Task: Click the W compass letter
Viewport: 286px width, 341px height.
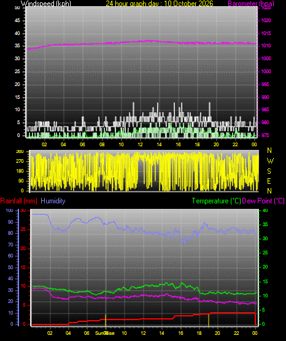Action: (x=270, y=161)
